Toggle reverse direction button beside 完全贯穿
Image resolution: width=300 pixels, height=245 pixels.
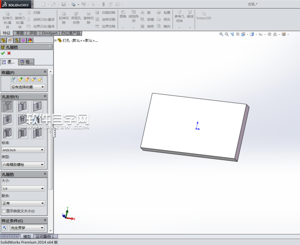coord(5,228)
